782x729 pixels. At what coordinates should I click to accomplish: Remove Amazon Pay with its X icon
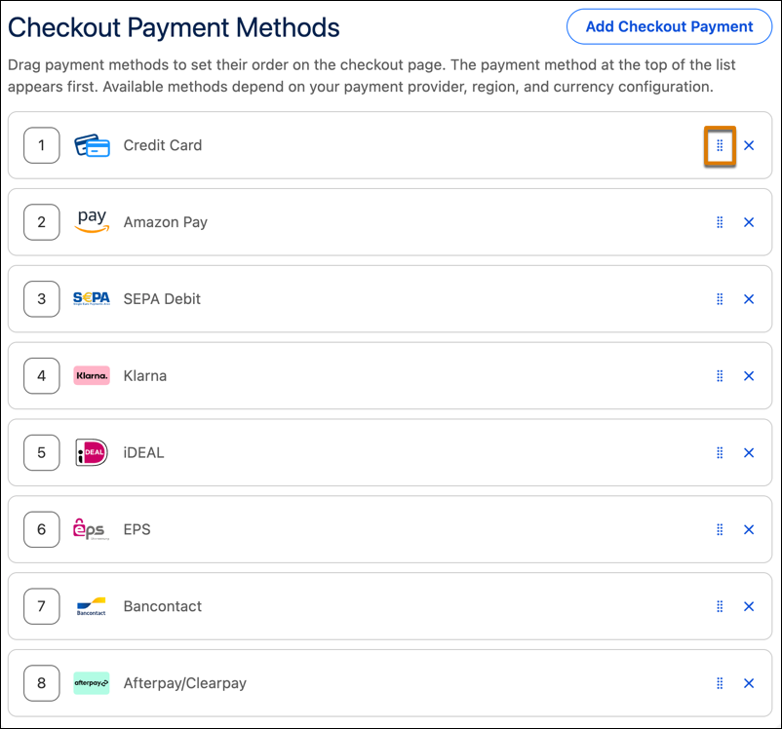click(749, 222)
